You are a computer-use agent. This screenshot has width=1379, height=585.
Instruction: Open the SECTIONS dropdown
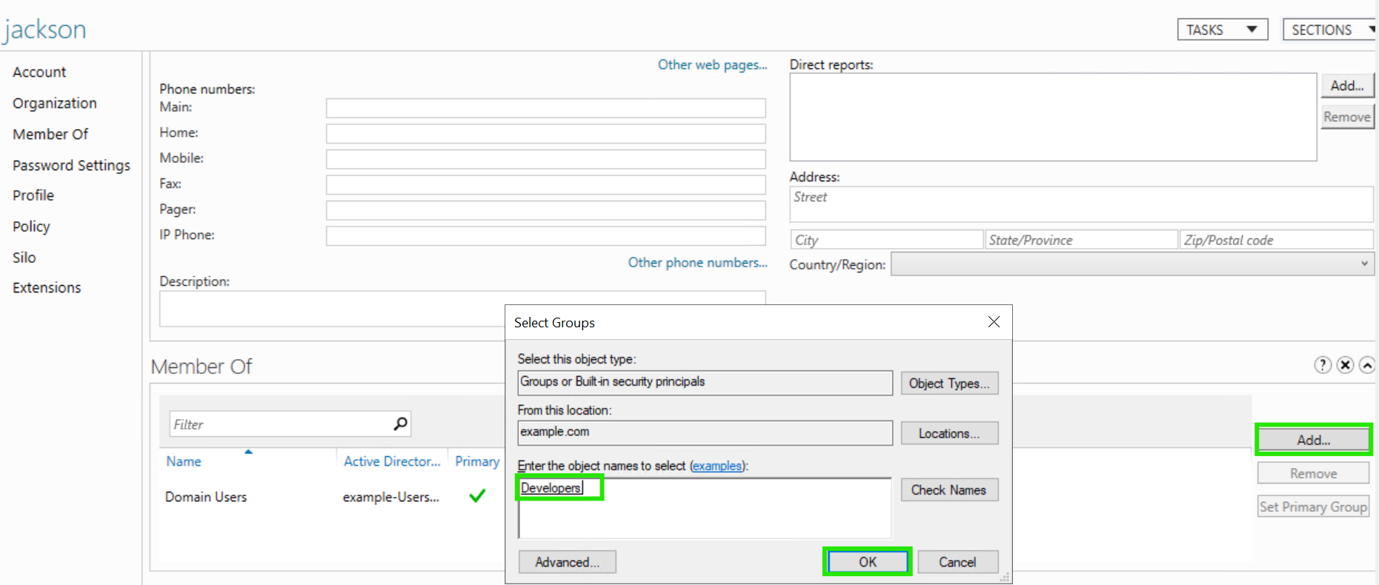[x=1329, y=30]
